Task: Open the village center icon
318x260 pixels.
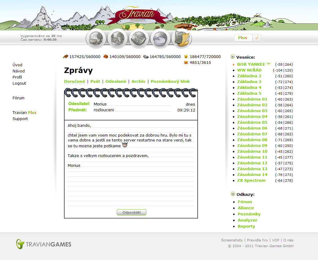Action: 118,38
